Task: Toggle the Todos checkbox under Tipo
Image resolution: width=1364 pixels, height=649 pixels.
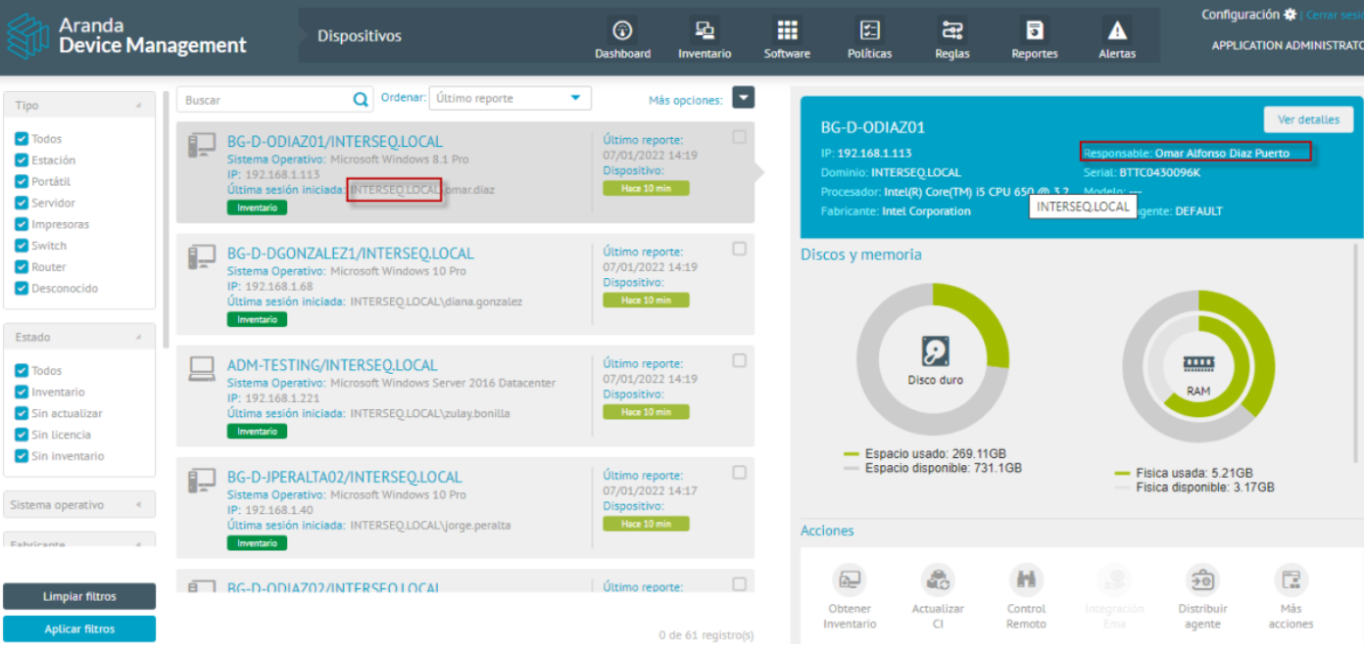Action: click(x=22, y=139)
